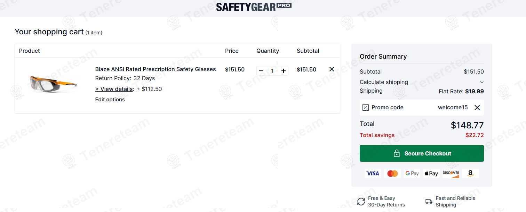This screenshot has height=212, width=526.
Task: Click the quantity input field
Action: click(272, 71)
